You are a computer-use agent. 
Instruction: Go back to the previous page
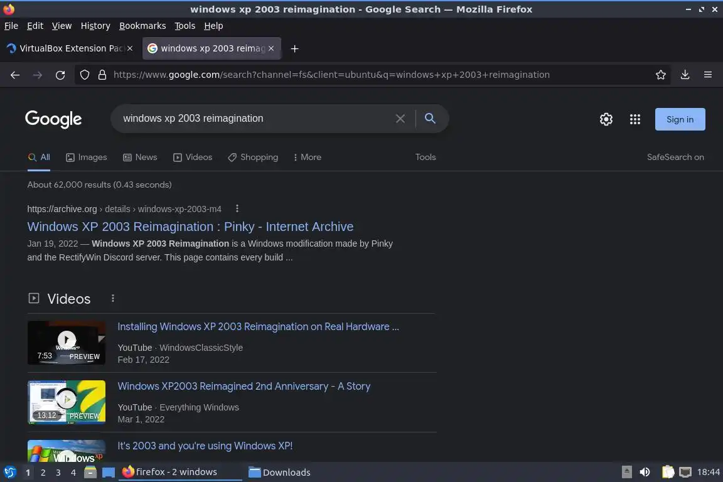[x=15, y=75]
